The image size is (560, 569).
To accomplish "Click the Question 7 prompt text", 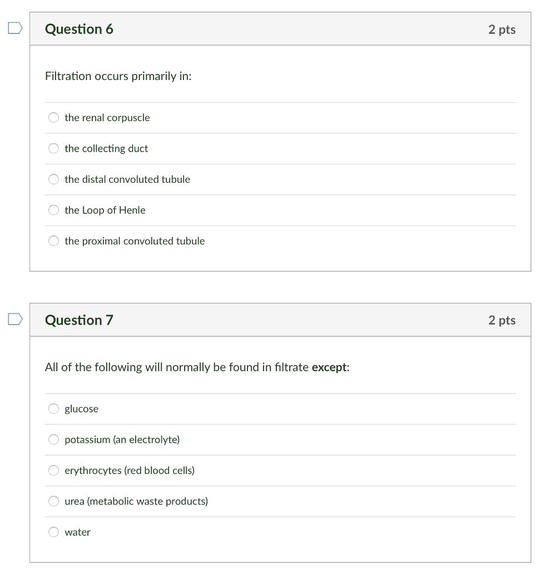I will [x=197, y=367].
